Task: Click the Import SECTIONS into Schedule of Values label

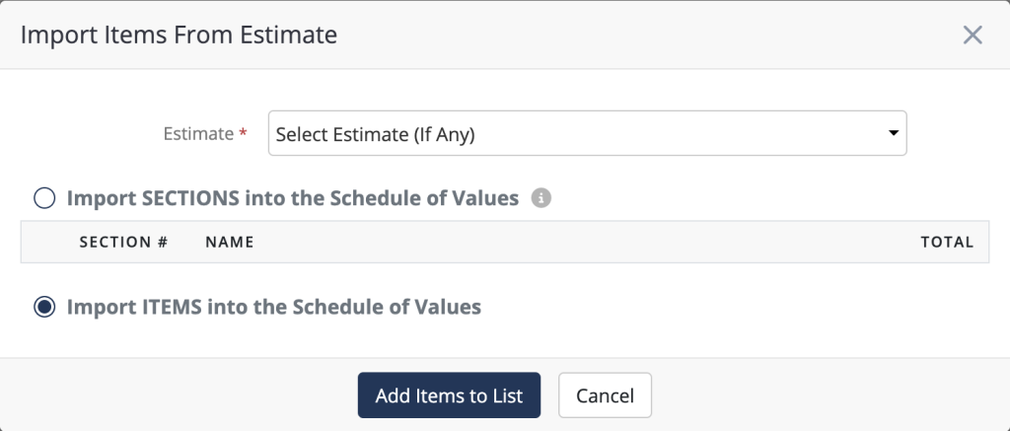Action: click(x=292, y=198)
